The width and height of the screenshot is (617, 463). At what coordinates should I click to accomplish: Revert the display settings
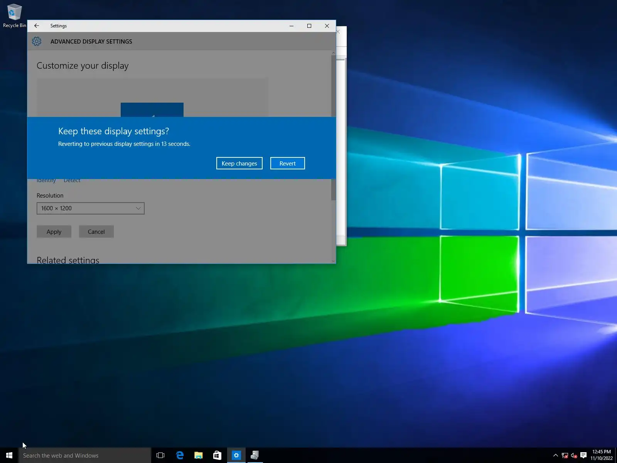click(x=287, y=163)
